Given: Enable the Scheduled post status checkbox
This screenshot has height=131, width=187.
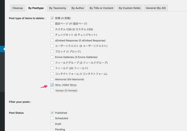Looking at the screenshot, I should (x=52, y=118).
